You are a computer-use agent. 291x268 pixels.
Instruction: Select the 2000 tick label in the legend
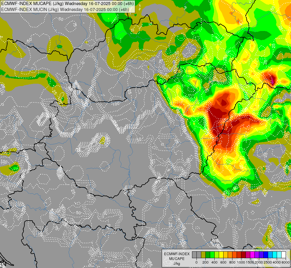259,262
